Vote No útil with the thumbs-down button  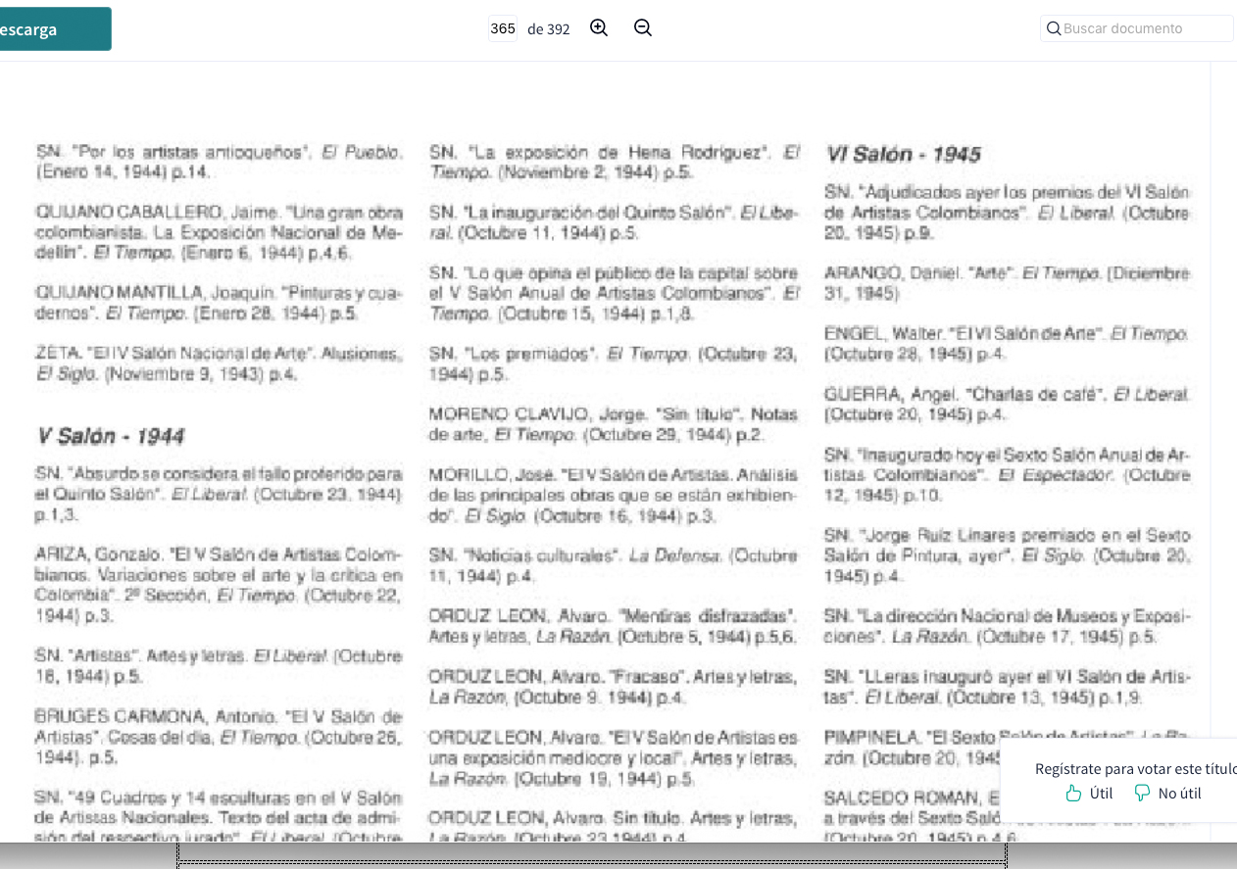coord(1167,794)
